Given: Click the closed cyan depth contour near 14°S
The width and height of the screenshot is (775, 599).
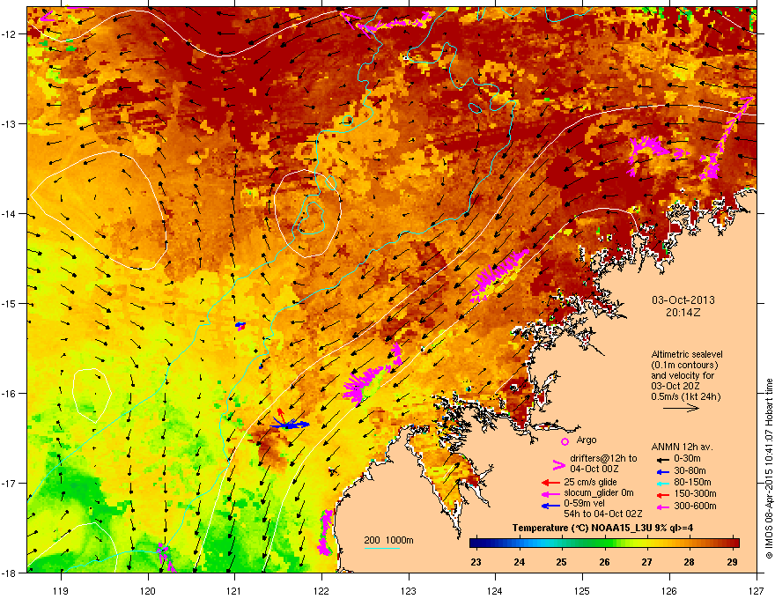Looking at the screenshot, I should click(311, 217).
